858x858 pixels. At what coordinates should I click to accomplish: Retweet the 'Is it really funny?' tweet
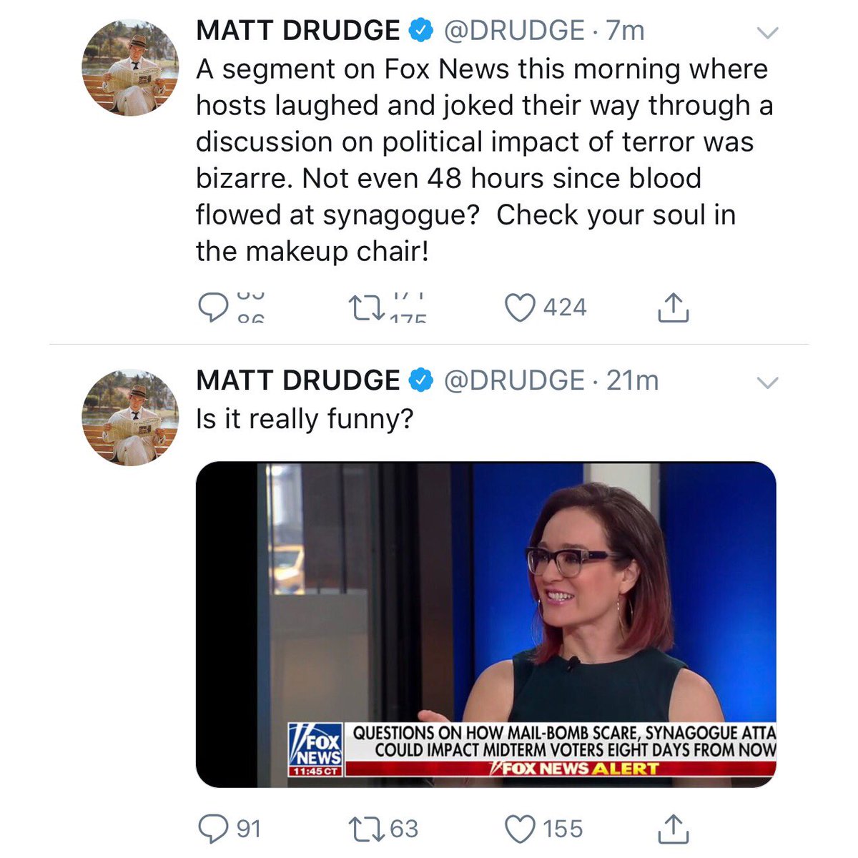366,829
